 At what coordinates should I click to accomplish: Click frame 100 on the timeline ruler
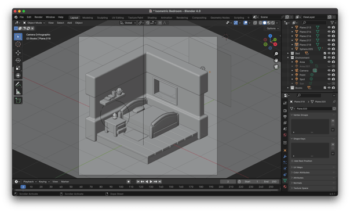point(121,186)
